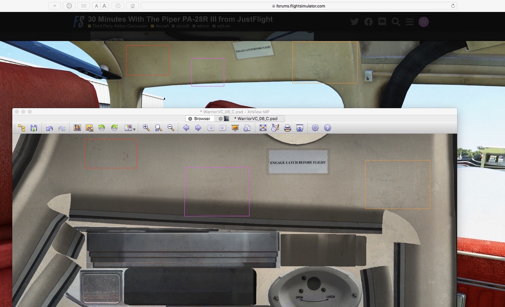Reload the Safari page
Viewport: 505px width, 307px height.
[x=453, y=6]
